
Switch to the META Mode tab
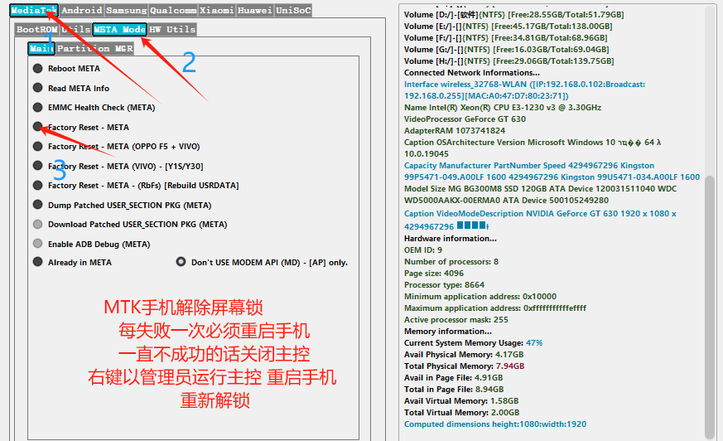119,30
